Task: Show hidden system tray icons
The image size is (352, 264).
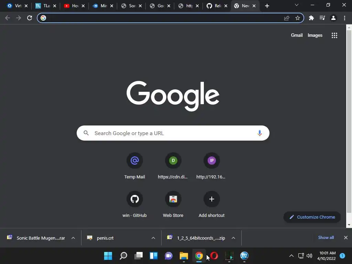Action: (291, 256)
